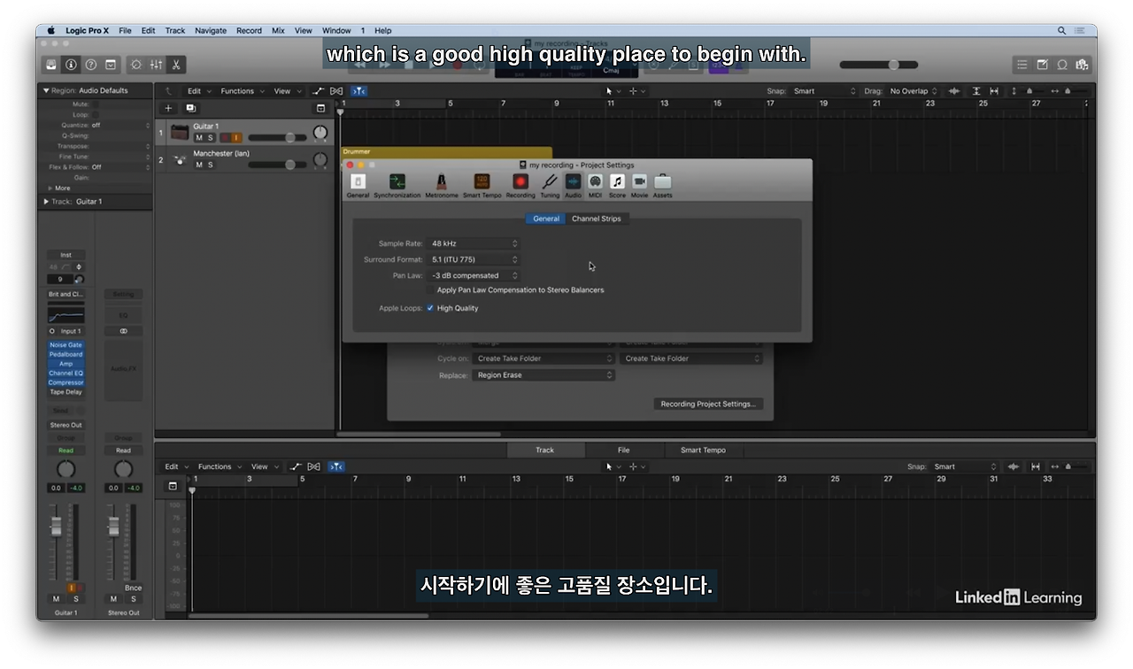
Task: Click the Read automation button on Guitar 1
Action: click(x=66, y=450)
